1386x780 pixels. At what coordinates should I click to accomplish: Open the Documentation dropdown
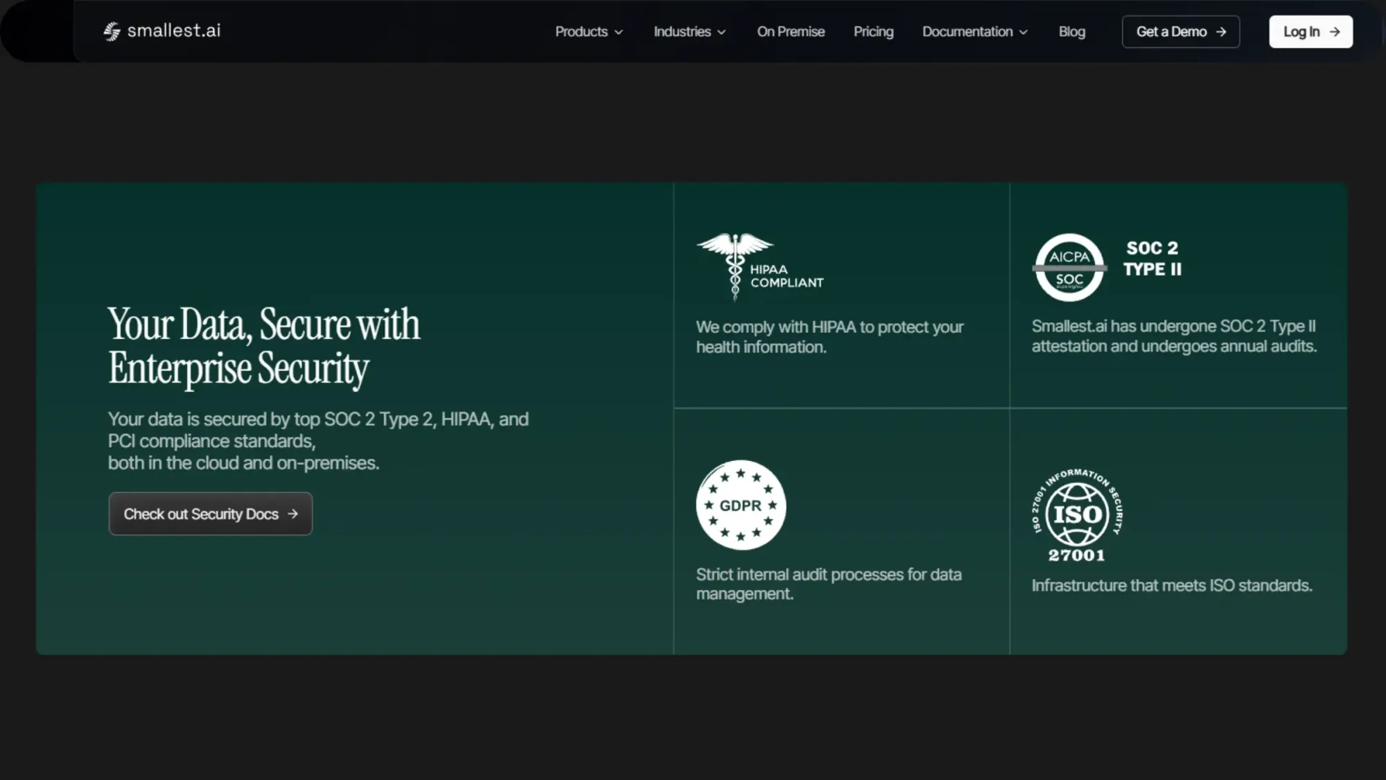(974, 31)
